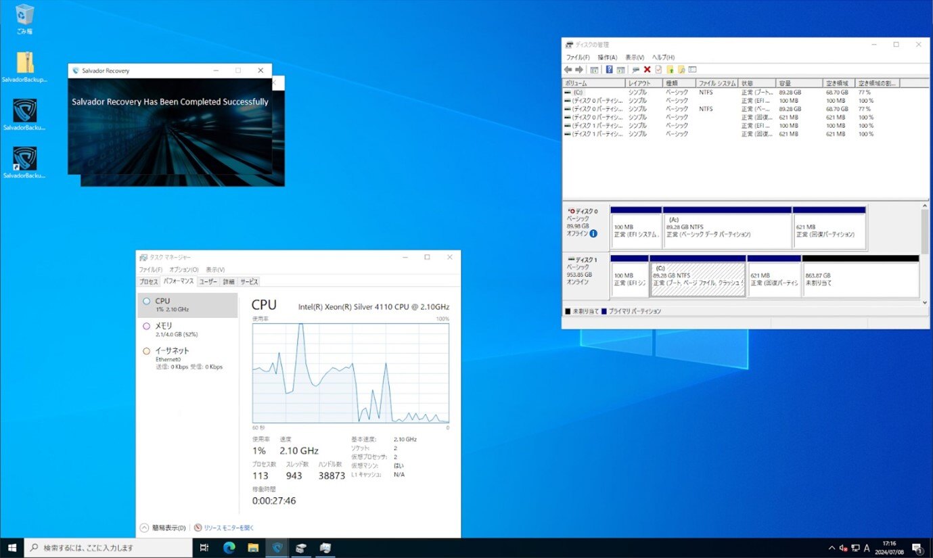The height and width of the screenshot is (558, 933).
Task: Open Disk Management File menu
Action: 578,57
